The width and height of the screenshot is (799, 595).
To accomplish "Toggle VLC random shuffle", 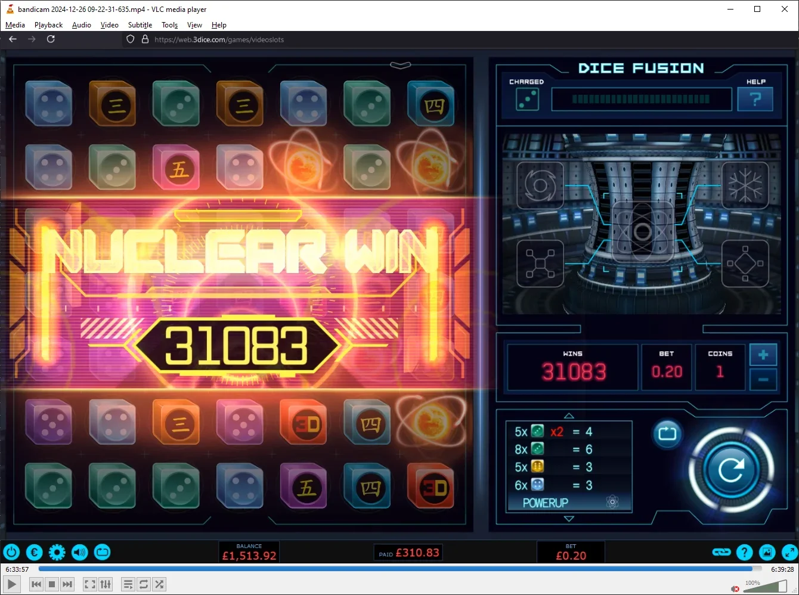I will pyautogui.click(x=159, y=584).
